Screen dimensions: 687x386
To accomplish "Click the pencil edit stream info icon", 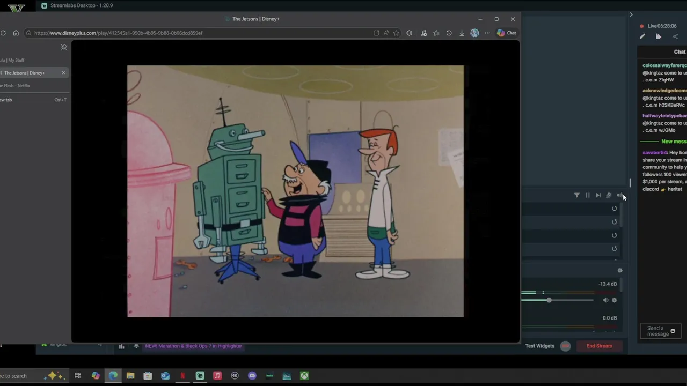I will [x=642, y=36].
